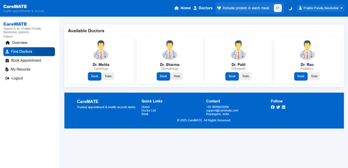Click the Dr. Mehta name text
This screenshot has width=348, height=168.
101,65
